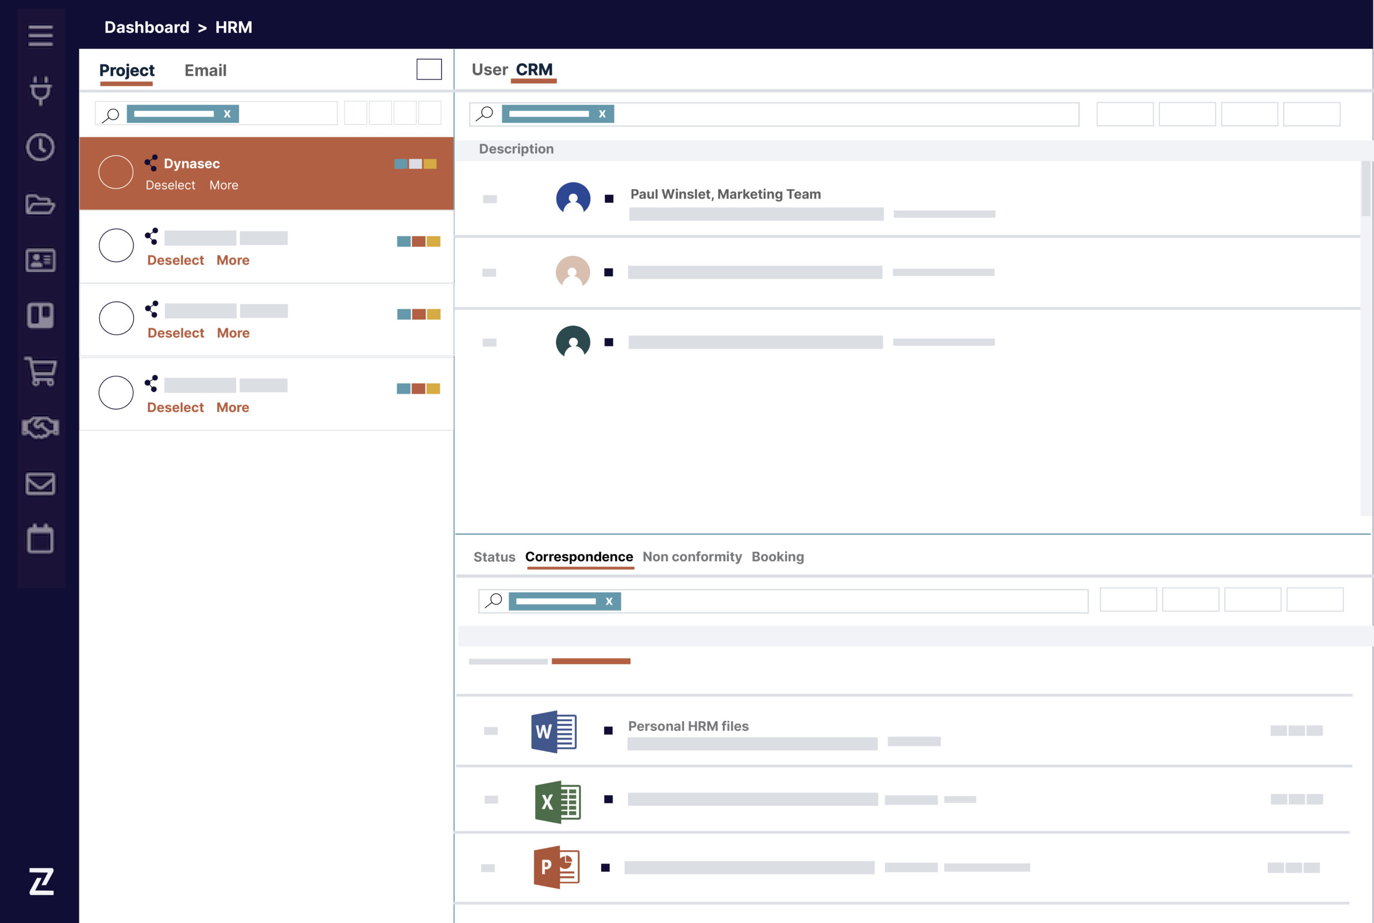Screen dimensions: 1374x923
Task: Click the beige user avatar in the CRM list
Action: coord(573,272)
